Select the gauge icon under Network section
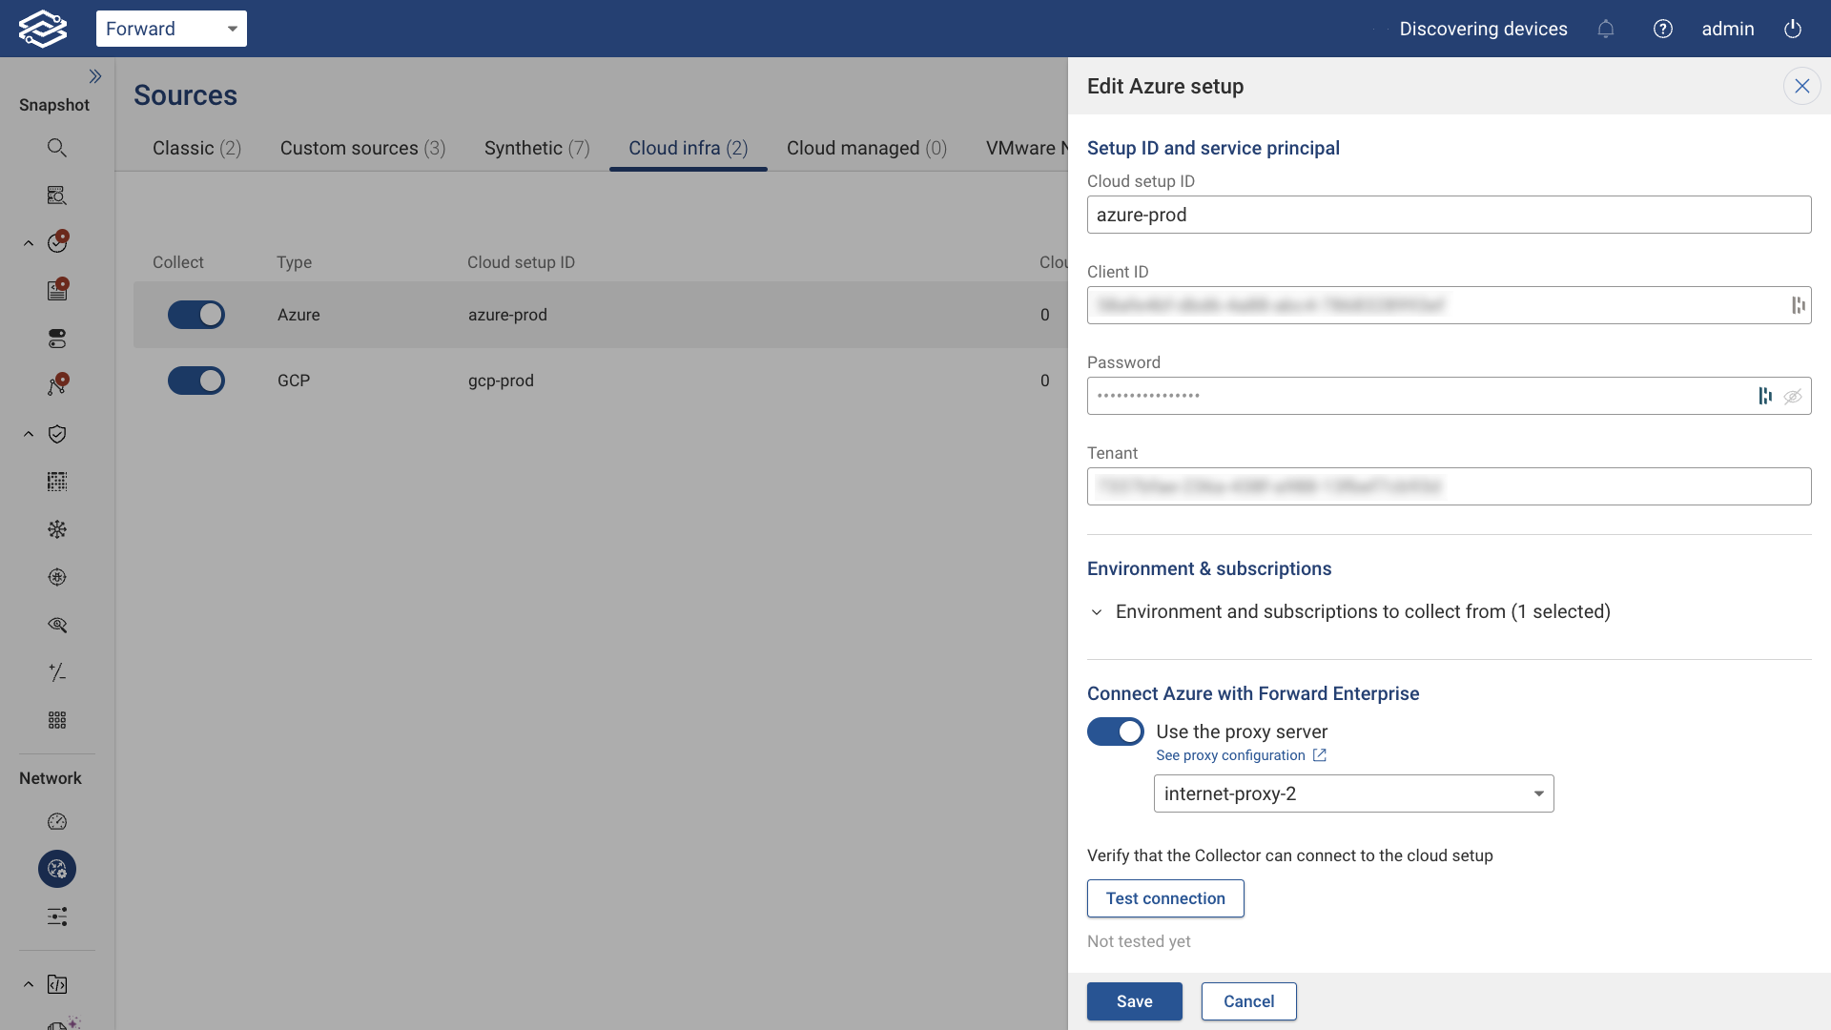The width and height of the screenshot is (1831, 1030). click(57, 821)
